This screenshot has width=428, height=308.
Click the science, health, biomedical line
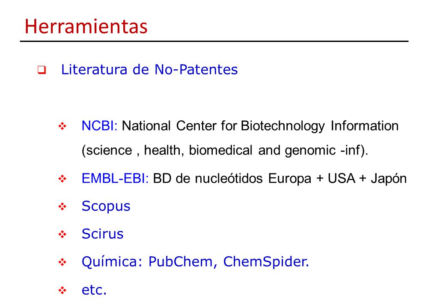[225, 151]
